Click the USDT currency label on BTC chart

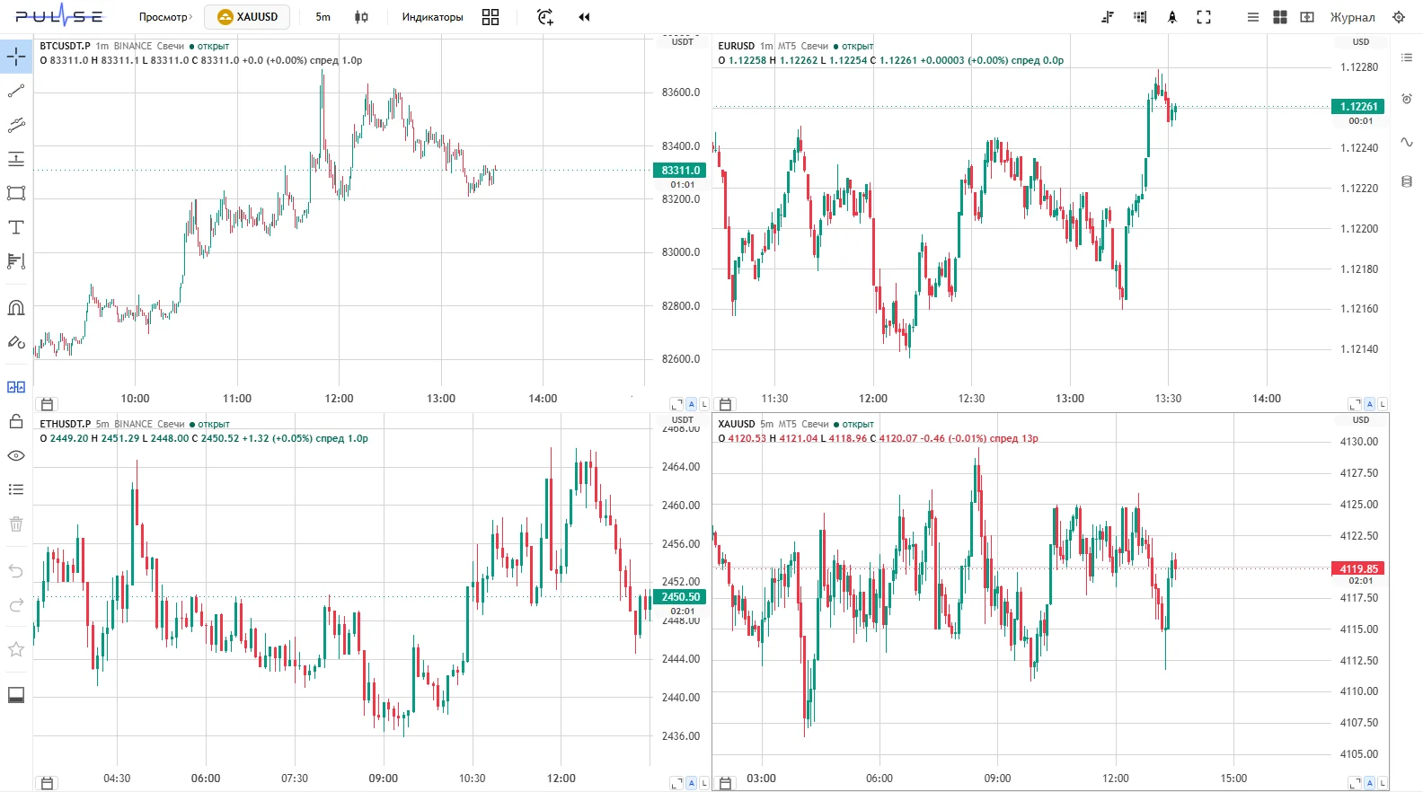coord(683,42)
